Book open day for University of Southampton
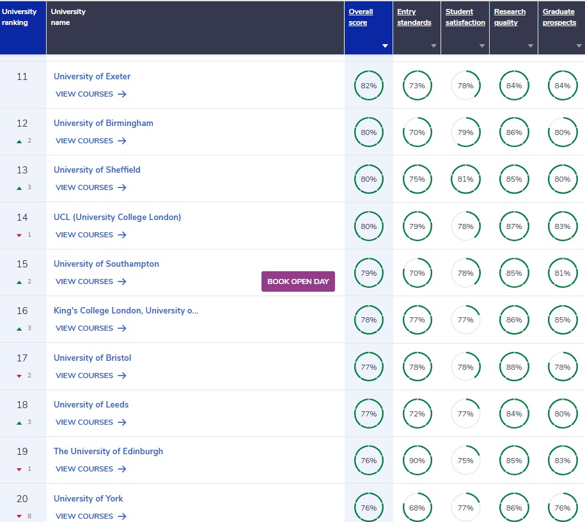 pos(298,281)
